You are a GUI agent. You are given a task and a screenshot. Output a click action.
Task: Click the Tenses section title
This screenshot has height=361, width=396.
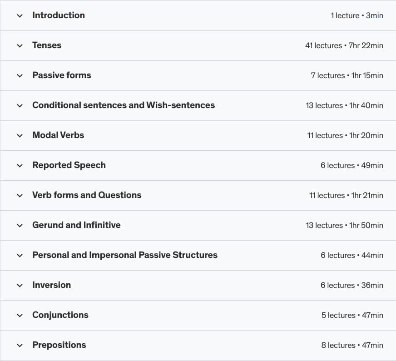click(x=47, y=45)
